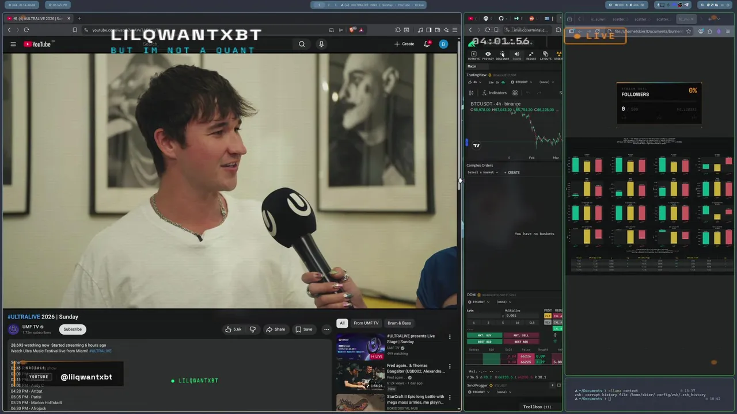Toggle Privacy eye in trading terminal

(488, 56)
